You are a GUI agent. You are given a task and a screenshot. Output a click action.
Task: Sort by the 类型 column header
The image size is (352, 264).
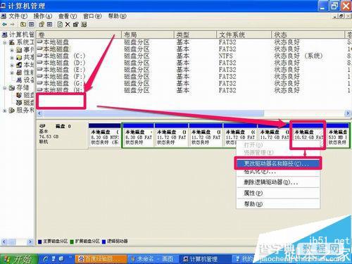(195, 35)
